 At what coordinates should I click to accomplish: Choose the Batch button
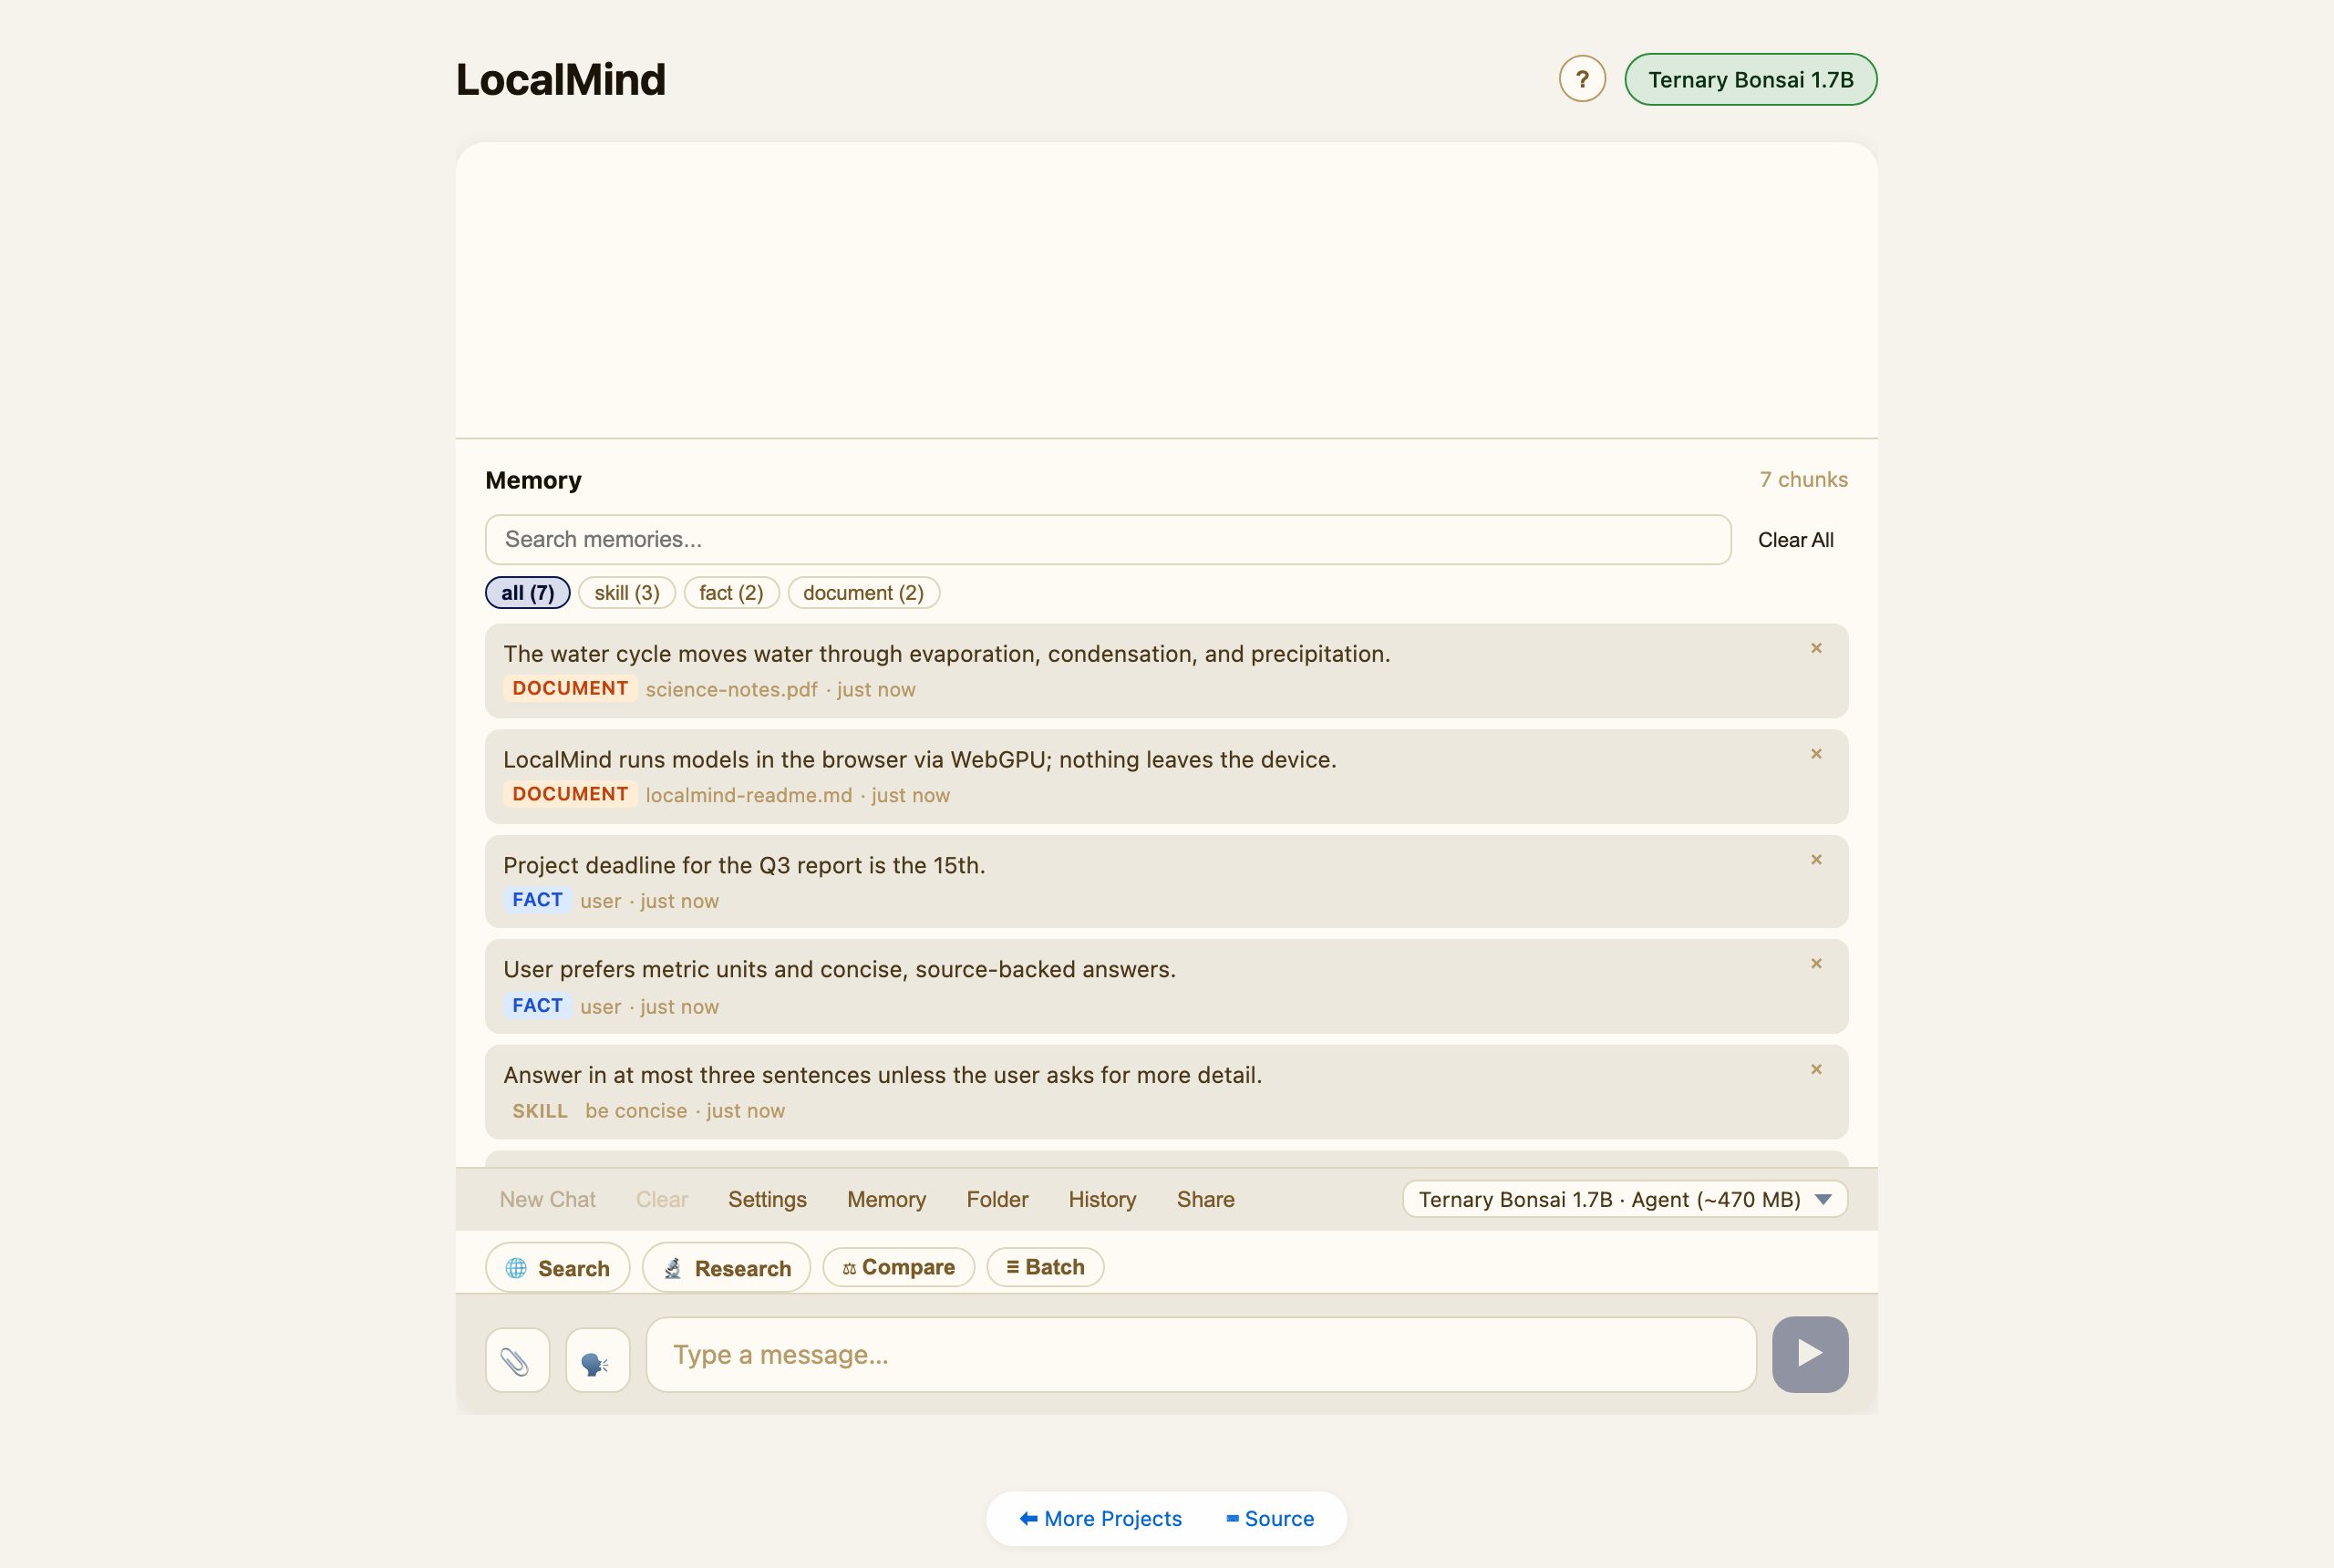click(x=1045, y=1267)
